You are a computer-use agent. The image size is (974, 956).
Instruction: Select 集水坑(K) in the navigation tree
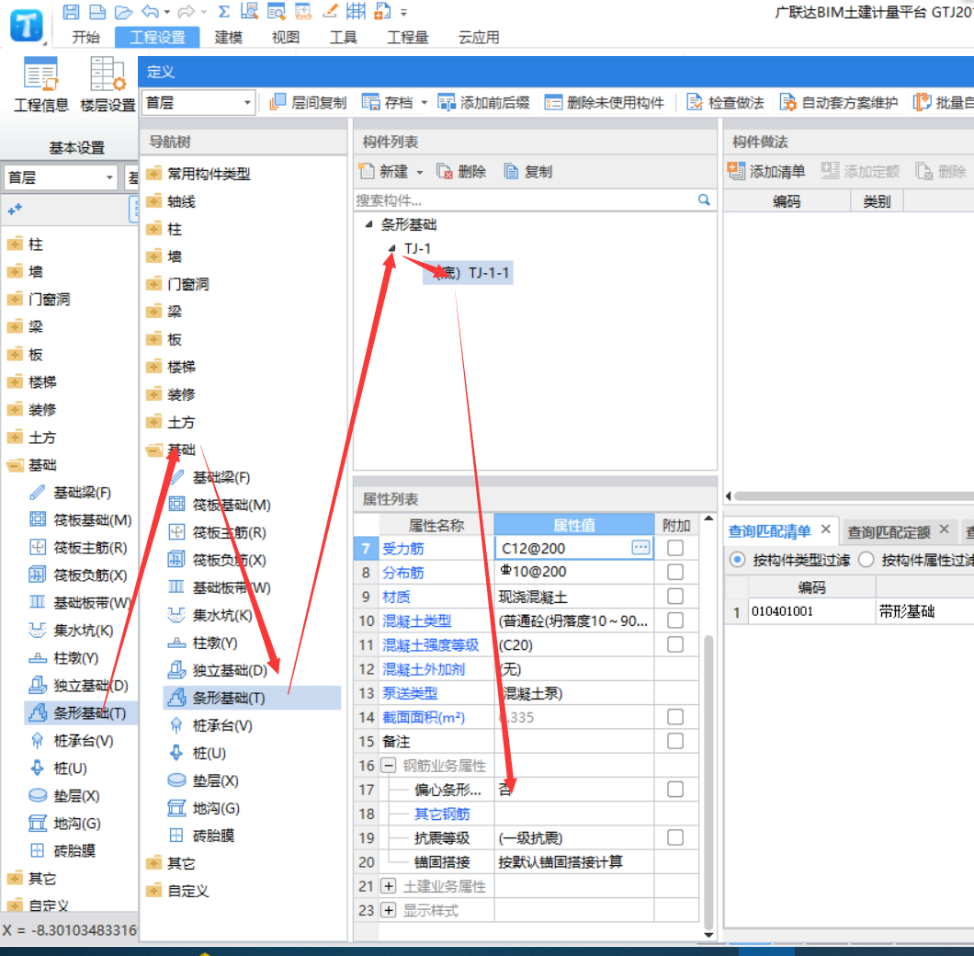pos(212,615)
